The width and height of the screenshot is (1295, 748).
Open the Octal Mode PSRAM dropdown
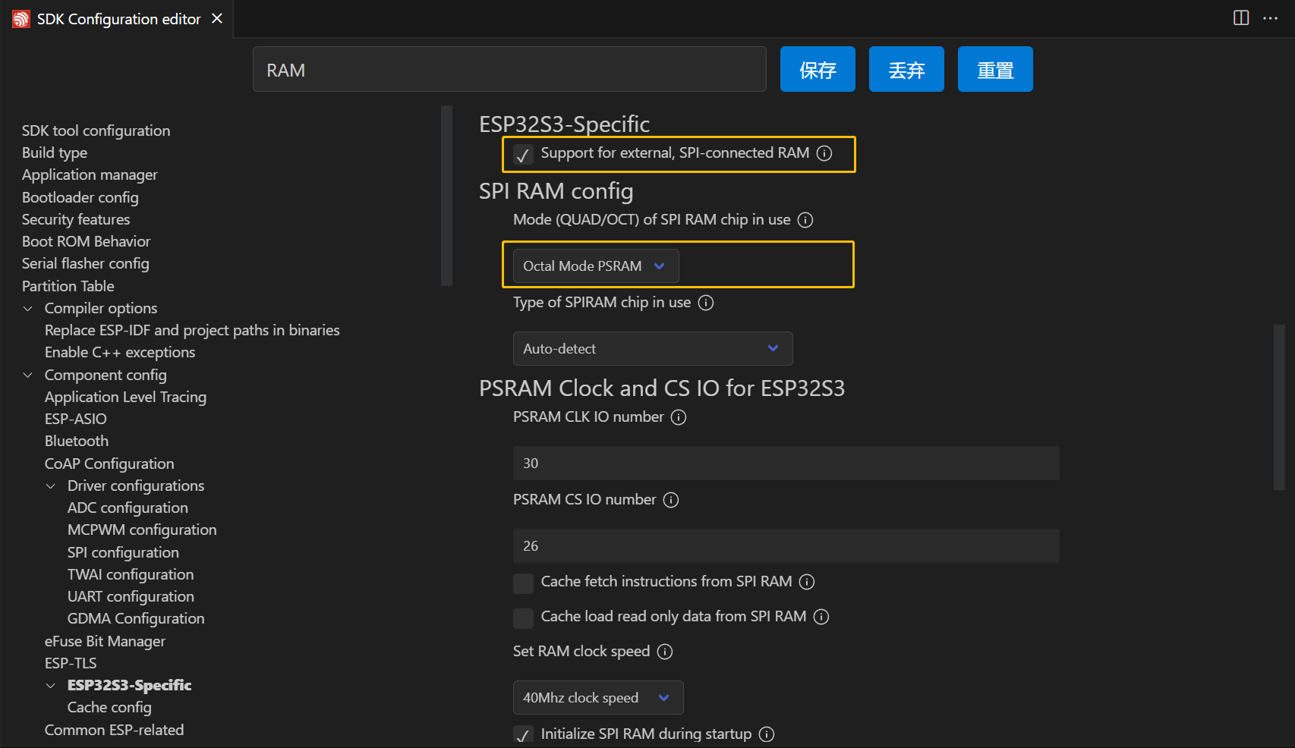596,266
